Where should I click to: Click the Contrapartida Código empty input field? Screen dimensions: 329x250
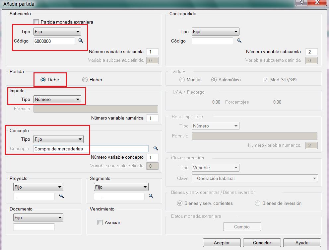[x=212, y=41]
